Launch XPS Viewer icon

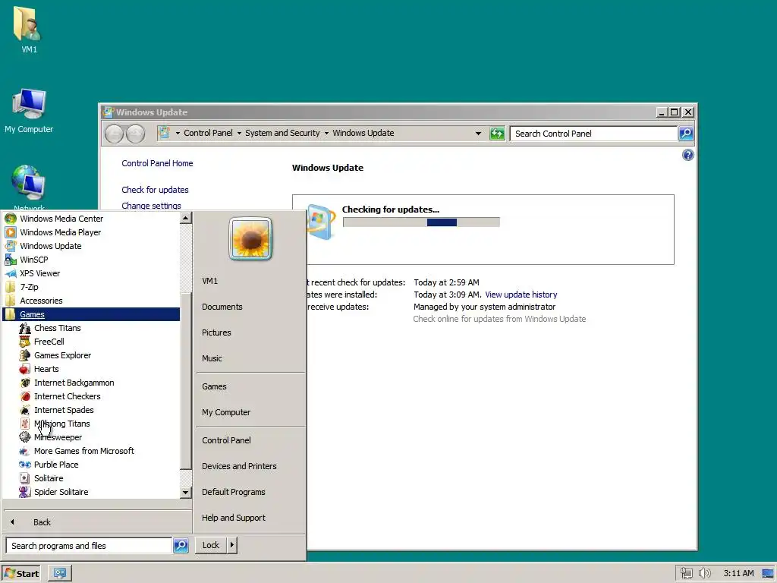point(11,273)
